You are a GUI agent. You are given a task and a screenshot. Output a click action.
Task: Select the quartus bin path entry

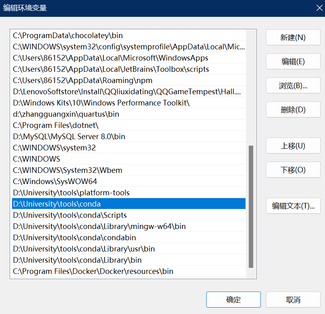tap(80, 114)
